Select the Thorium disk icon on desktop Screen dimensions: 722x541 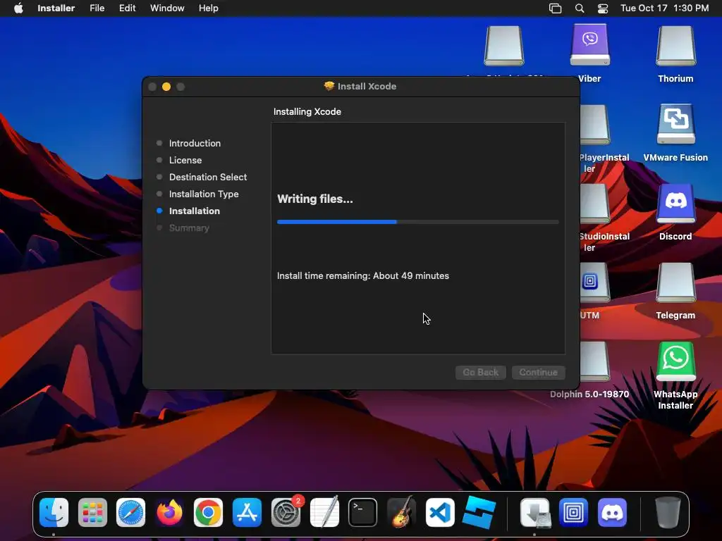tap(675, 45)
